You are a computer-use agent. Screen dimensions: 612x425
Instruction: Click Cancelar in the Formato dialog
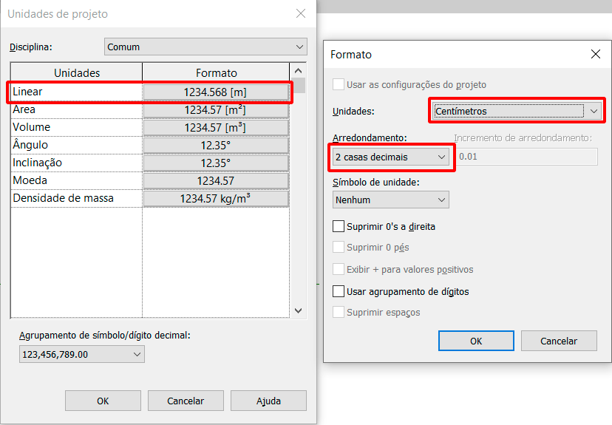[559, 341]
